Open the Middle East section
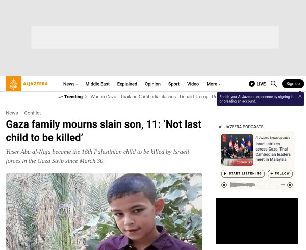 point(97,84)
